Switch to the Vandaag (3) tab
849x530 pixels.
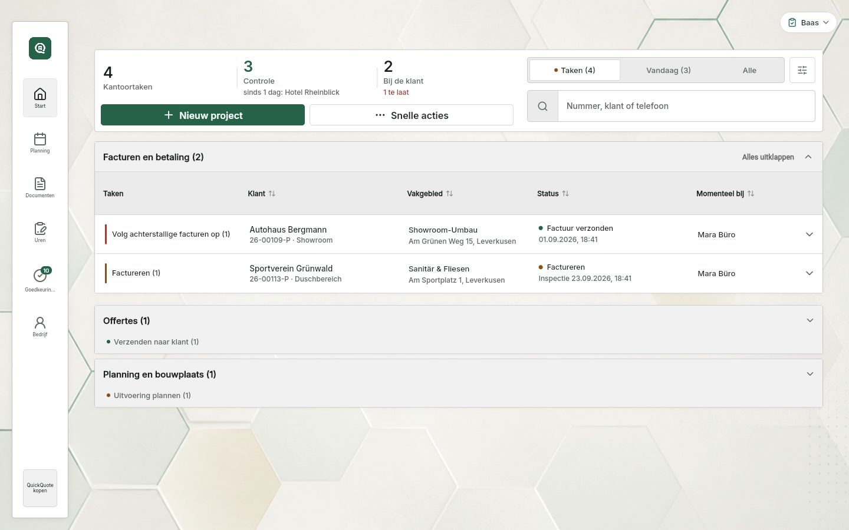coord(668,70)
